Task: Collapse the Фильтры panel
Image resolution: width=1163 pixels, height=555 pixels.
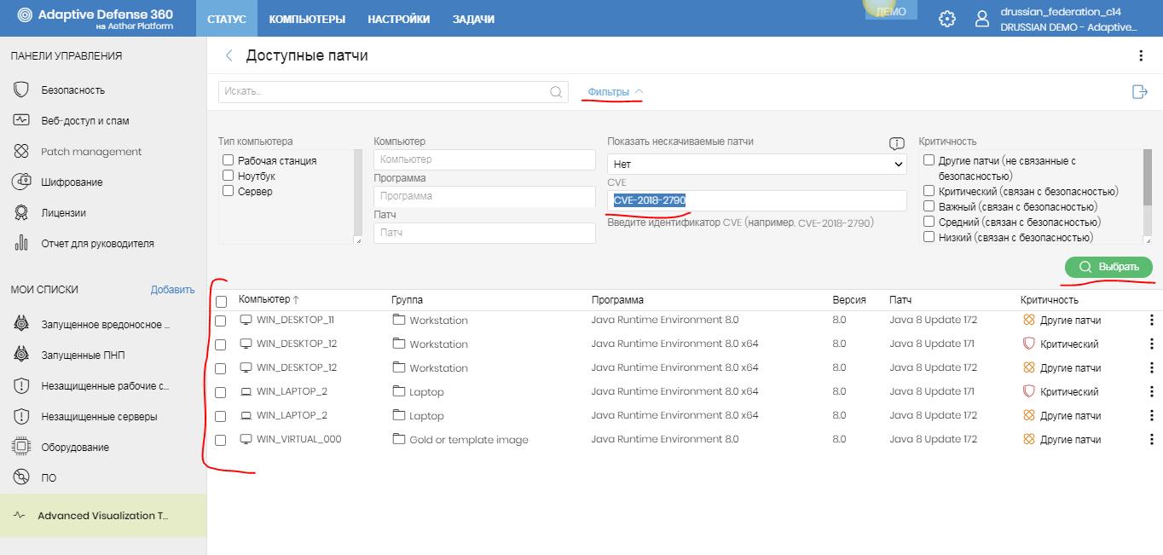Action: click(615, 92)
